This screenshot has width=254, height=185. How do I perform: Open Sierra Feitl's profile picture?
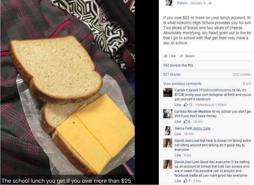pyautogui.click(x=168, y=131)
